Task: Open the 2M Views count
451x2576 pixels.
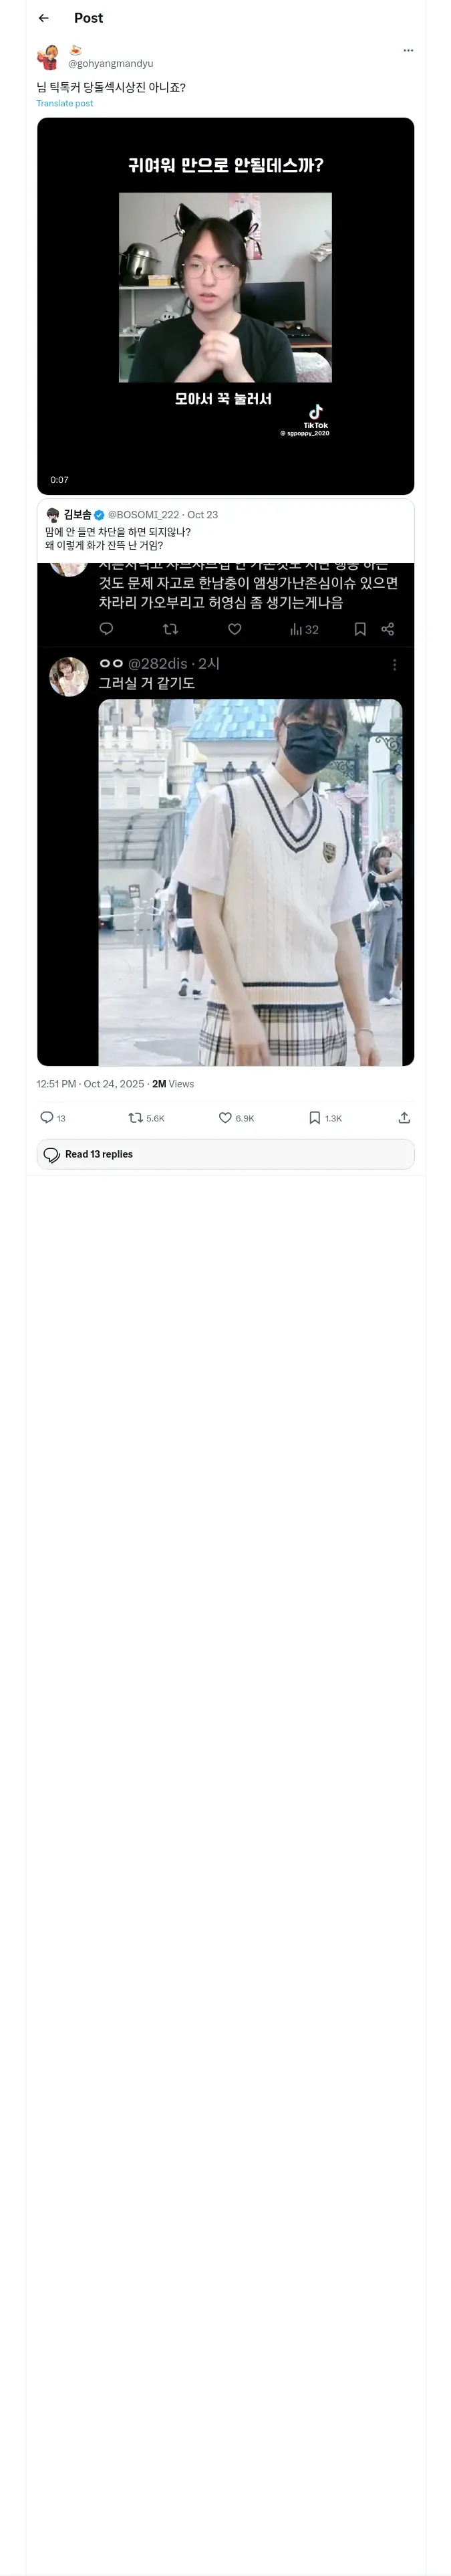Action: coord(173,1084)
